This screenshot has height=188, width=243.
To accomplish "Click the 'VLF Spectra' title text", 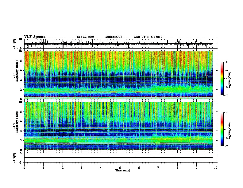I will point(35,37).
